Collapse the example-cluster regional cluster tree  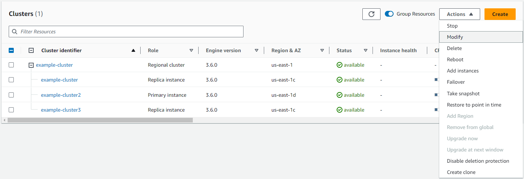pos(31,65)
